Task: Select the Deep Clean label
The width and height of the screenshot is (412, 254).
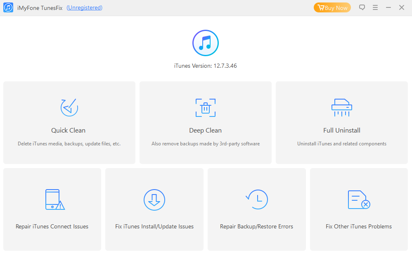Action: click(x=206, y=131)
